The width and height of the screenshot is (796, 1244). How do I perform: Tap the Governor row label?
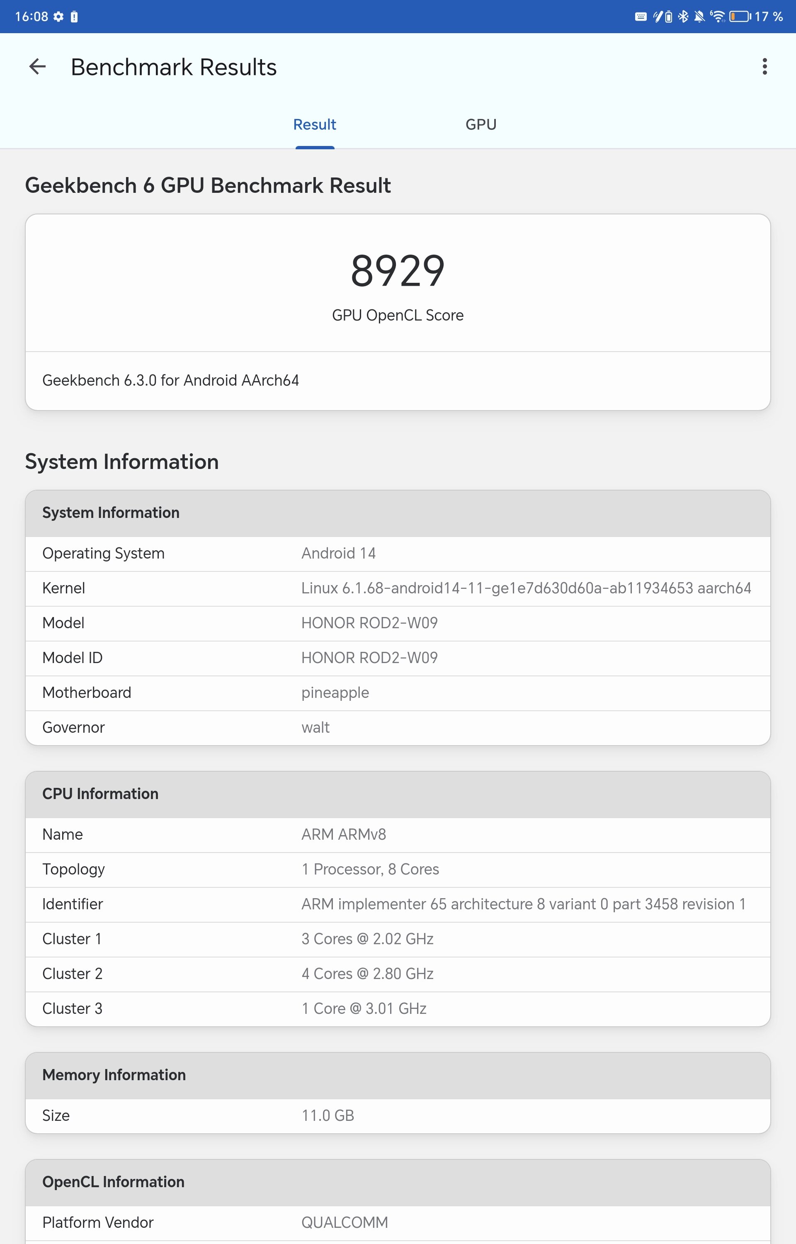(x=73, y=728)
